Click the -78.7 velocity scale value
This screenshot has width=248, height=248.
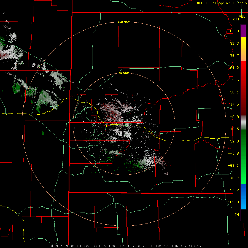click(x=233, y=178)
